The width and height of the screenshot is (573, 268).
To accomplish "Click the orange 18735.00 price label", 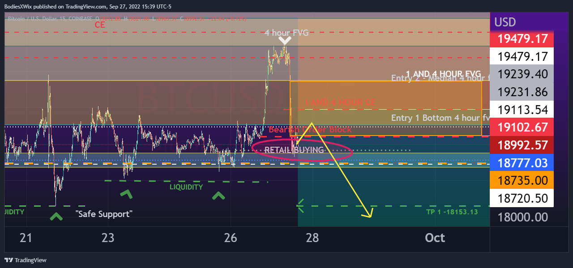I will (522, 180).
